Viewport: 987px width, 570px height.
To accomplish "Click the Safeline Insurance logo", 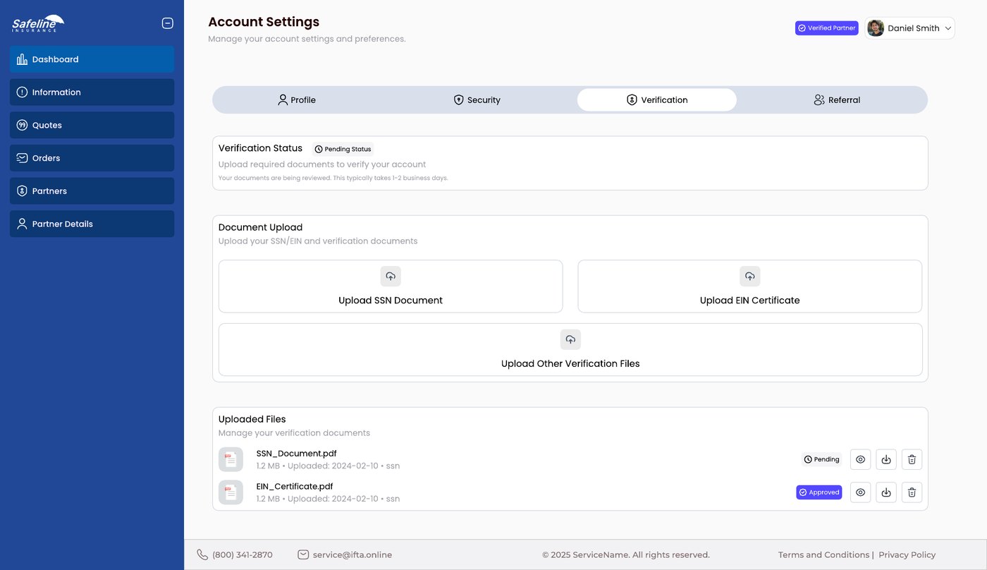I will pos(38,24).
